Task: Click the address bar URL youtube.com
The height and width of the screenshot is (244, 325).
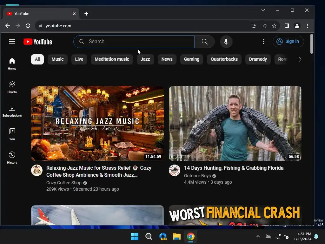Action: pos(58,26)
